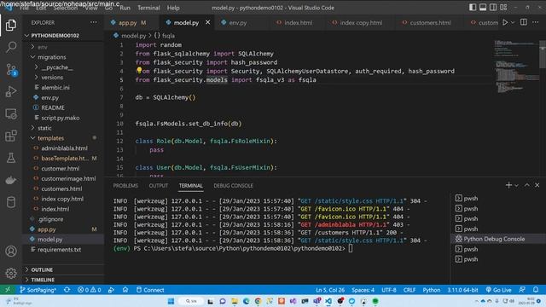Screen dimensions: 546x307
Task: Close the terminal panel
Action: (537, 185)
